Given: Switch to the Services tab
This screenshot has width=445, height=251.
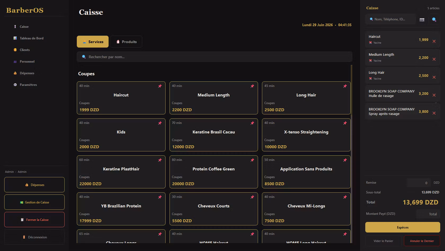Looking at the screenshot, I should pyautogui.click(x=93, y=42).
